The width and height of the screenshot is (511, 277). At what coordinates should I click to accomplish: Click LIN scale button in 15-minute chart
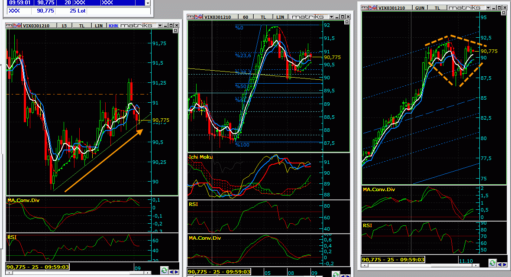[x=98, y=26]
